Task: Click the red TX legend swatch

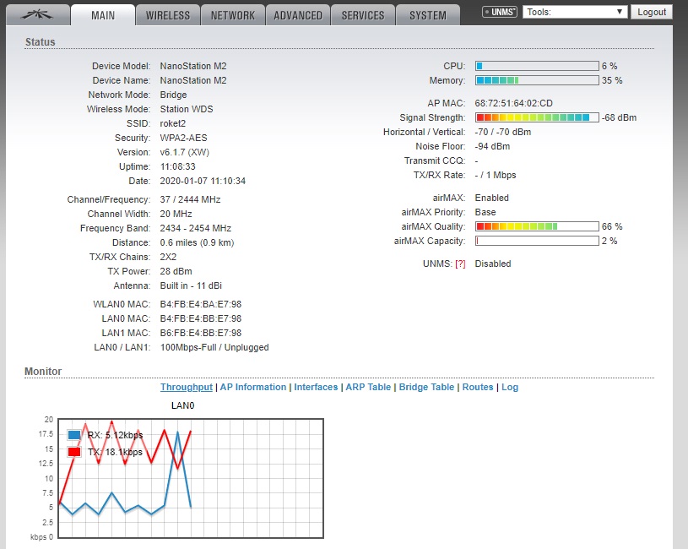Action: tap(74, 452)
